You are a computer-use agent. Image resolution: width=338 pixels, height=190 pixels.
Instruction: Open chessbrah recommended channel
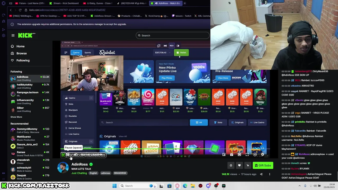(x=30, y=161)
